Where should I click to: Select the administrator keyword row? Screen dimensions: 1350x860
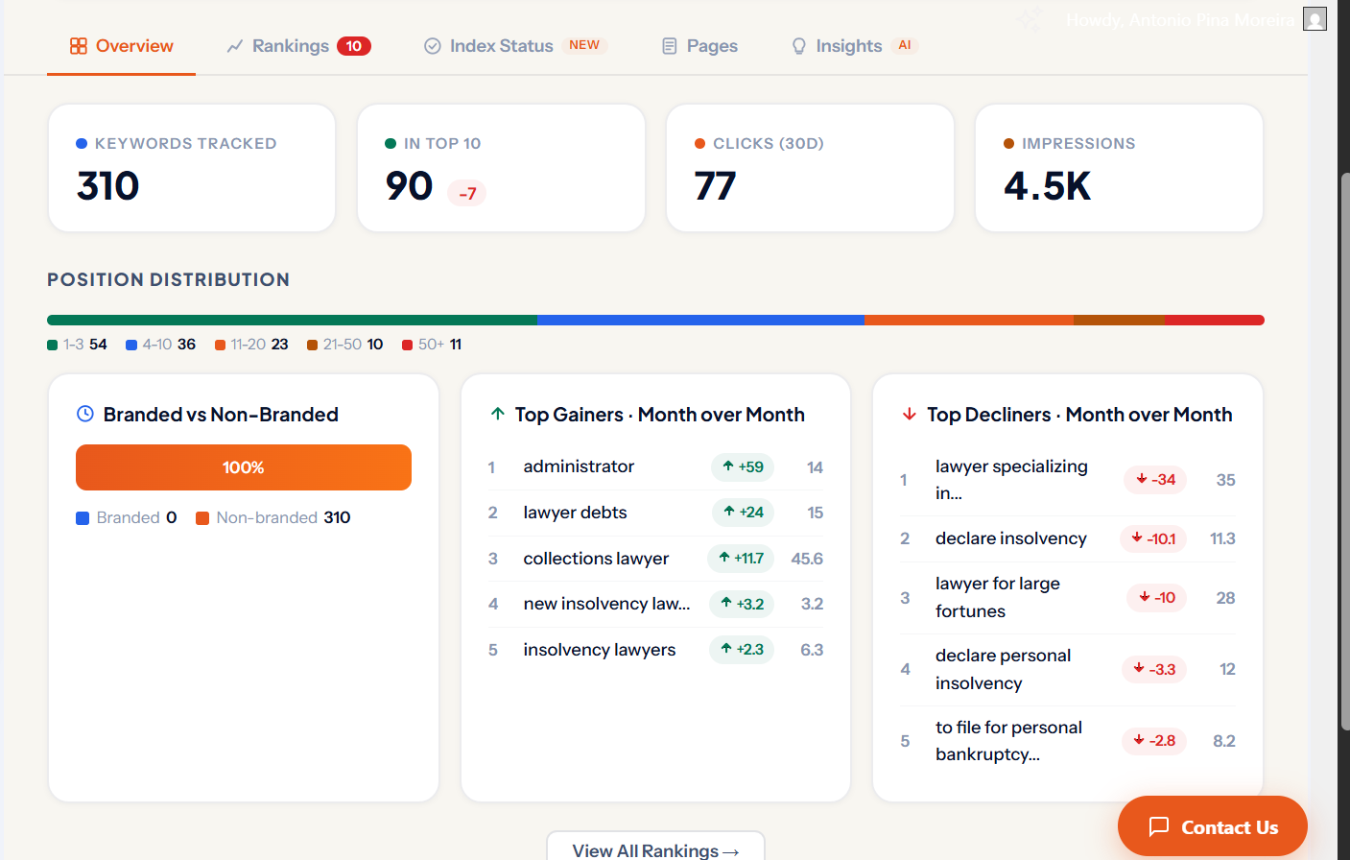655,467
